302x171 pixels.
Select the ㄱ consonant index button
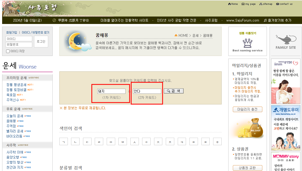[64, 141]
